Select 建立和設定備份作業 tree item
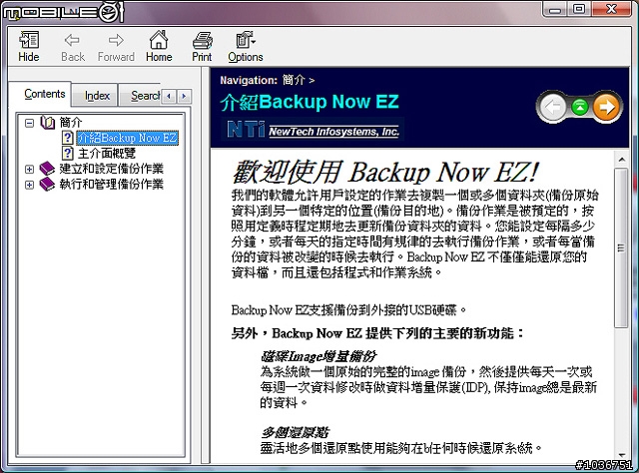This screenshot has height=473, width=639. [x=111, y=169]
